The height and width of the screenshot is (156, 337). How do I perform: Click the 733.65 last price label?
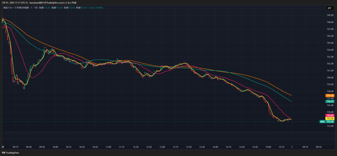coord(330,122)
